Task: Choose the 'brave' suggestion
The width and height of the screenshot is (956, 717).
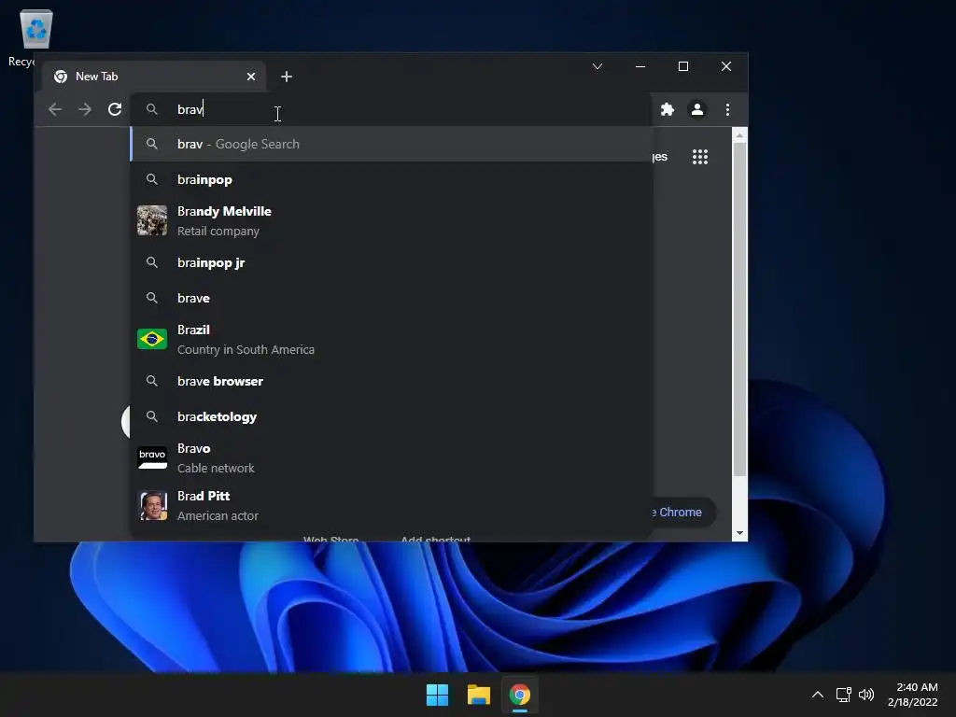Action: (x=391, y=298)
